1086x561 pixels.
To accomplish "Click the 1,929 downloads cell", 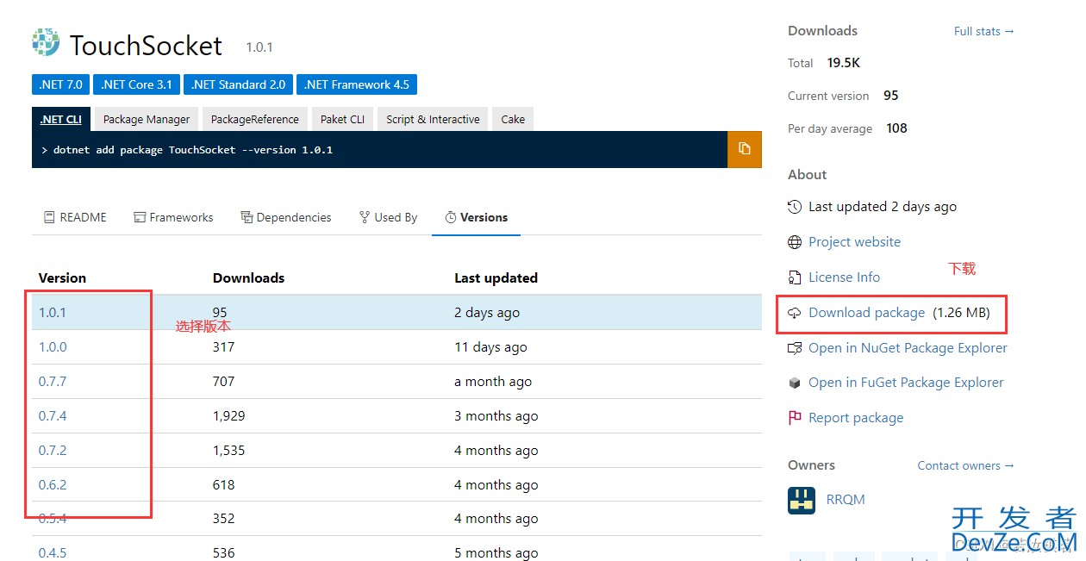I will coord(229,416).
